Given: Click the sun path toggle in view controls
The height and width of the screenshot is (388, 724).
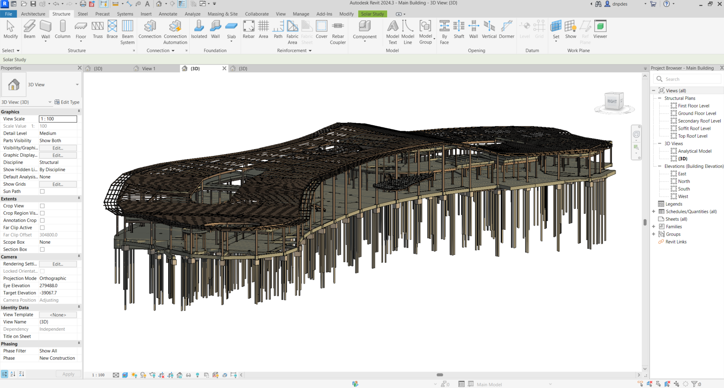Looking at the screenshot, I should coord(134,375).
